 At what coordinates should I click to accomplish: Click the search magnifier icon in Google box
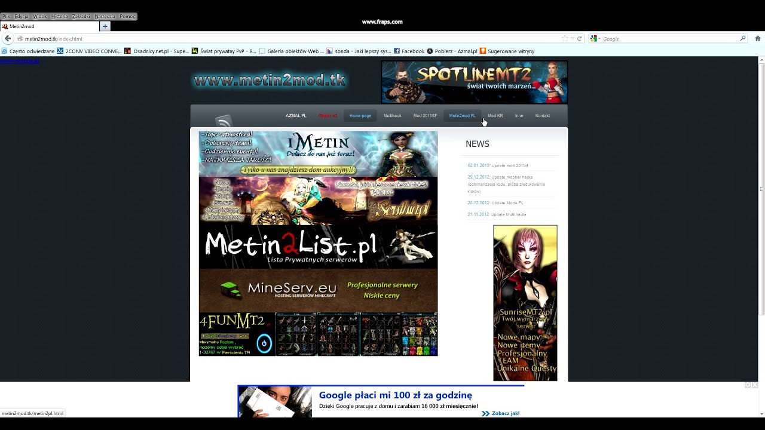tap(743, 39)
